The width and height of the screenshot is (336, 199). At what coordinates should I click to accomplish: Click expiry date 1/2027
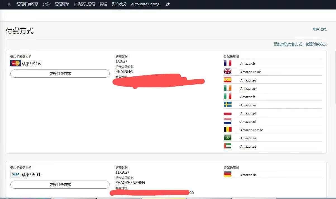pyautogui.click(x=121, y=61)
